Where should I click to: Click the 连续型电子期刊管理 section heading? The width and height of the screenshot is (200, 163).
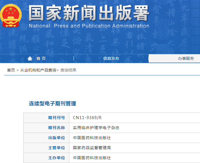pyautogui.click(x=52, y=103)
